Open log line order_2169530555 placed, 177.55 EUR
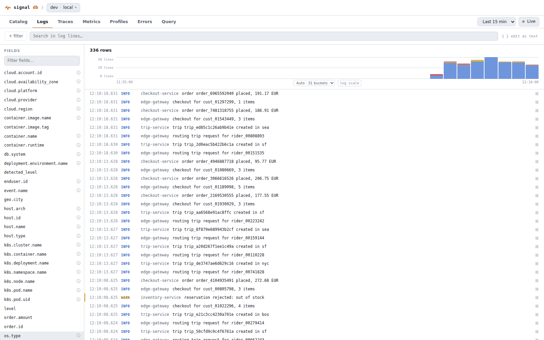This screenshot has width=544, height=340. 314,195
